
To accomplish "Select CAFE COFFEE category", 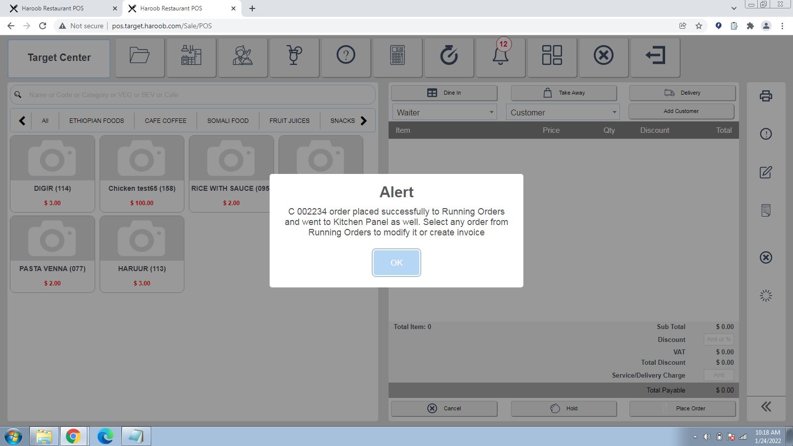I will [x=166, y=120].
